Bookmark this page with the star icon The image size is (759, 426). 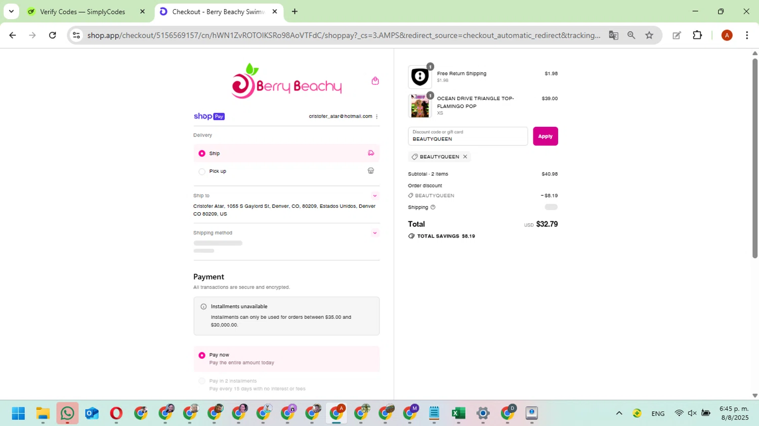coord(649,35)
